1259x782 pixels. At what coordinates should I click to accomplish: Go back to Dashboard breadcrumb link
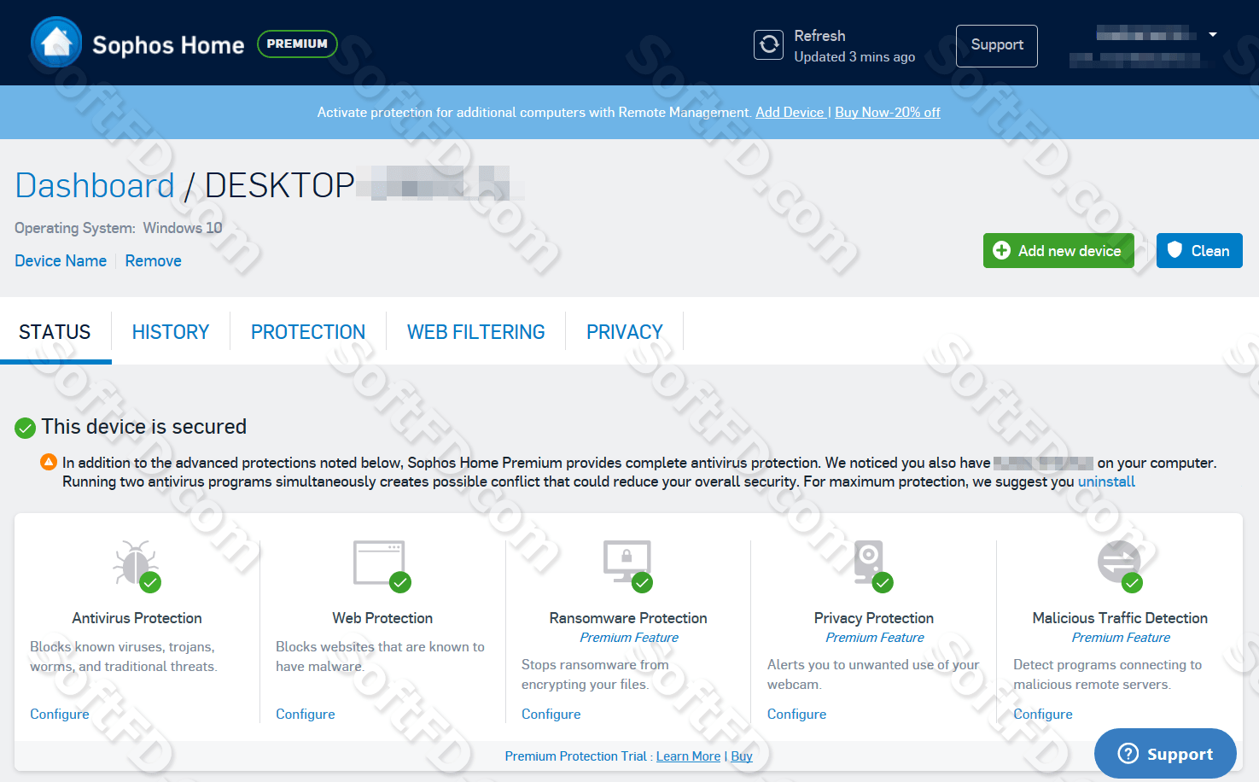tap(95, 185)
